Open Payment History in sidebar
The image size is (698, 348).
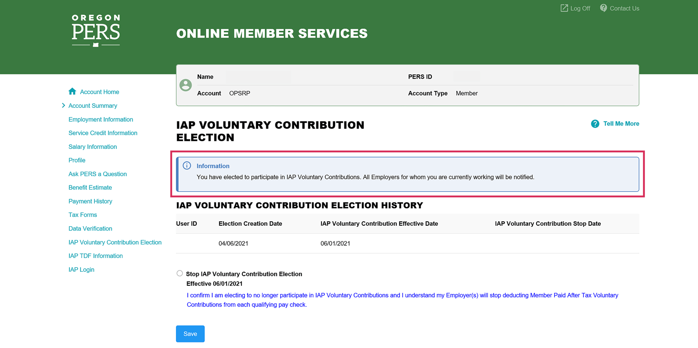(x=90, y=201)
